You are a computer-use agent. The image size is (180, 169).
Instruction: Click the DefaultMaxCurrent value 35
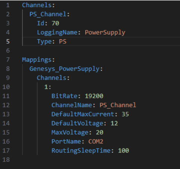pyautogui.click(x=125, y=114)
